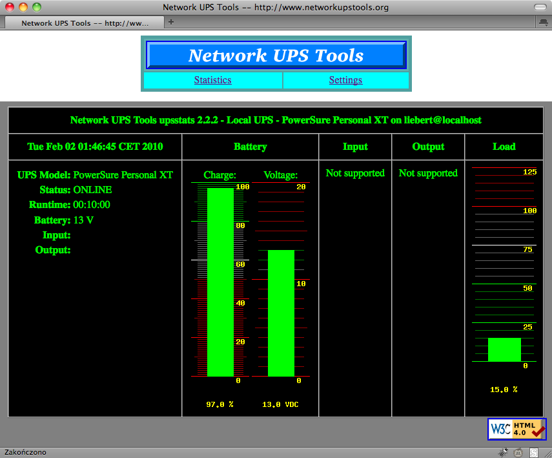Viewport: 552px width, 458px height.
Task: Click the toolbar pill button in title bar
Action: [x=540, y=7]
